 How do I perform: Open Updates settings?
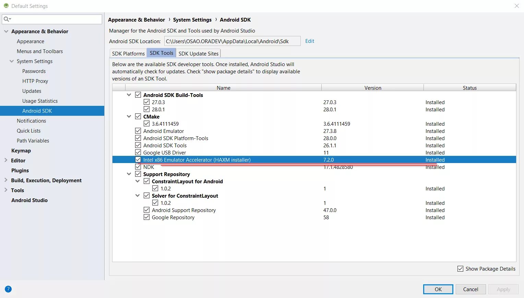32,91
